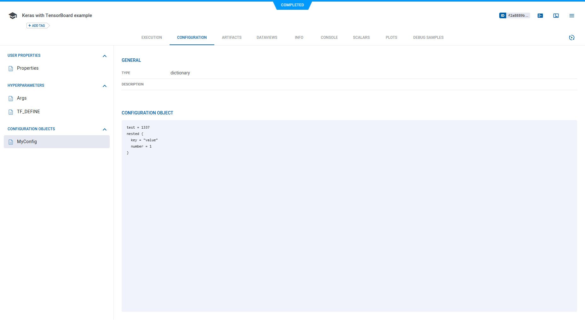Collapse the CONFIGURATION OBJECTS section
Image resolution: width=585 pixels, height=320 pixels.
105,129
